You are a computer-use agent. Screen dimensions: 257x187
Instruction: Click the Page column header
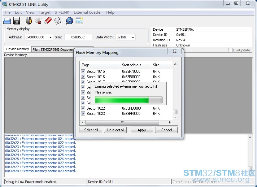tap(100, 65)
